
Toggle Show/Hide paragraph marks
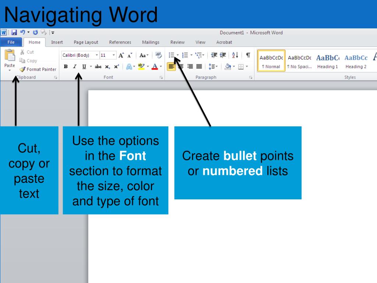248,55
